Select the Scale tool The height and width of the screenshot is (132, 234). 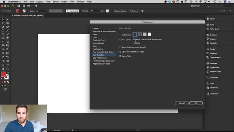(x=7, y=42)
